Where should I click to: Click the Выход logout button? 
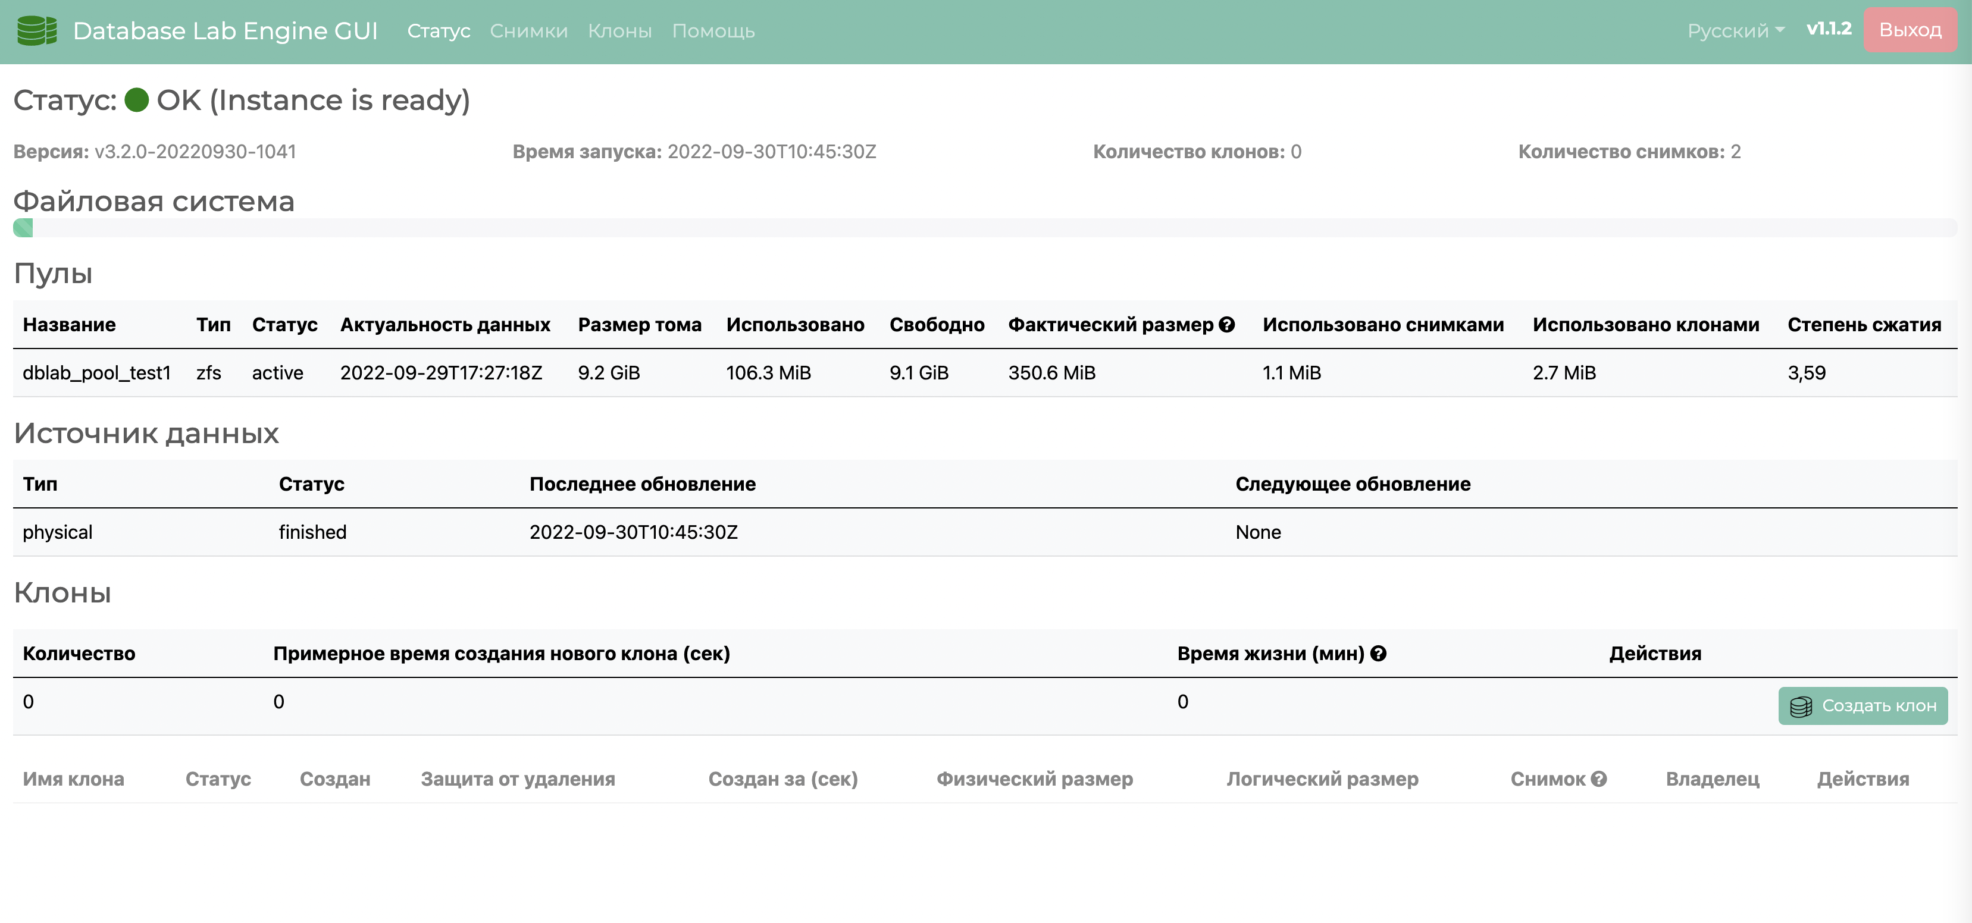point(1910,30)
